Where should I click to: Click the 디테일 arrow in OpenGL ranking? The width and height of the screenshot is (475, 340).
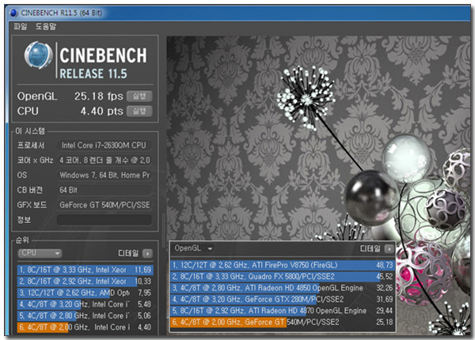[389, 249]
